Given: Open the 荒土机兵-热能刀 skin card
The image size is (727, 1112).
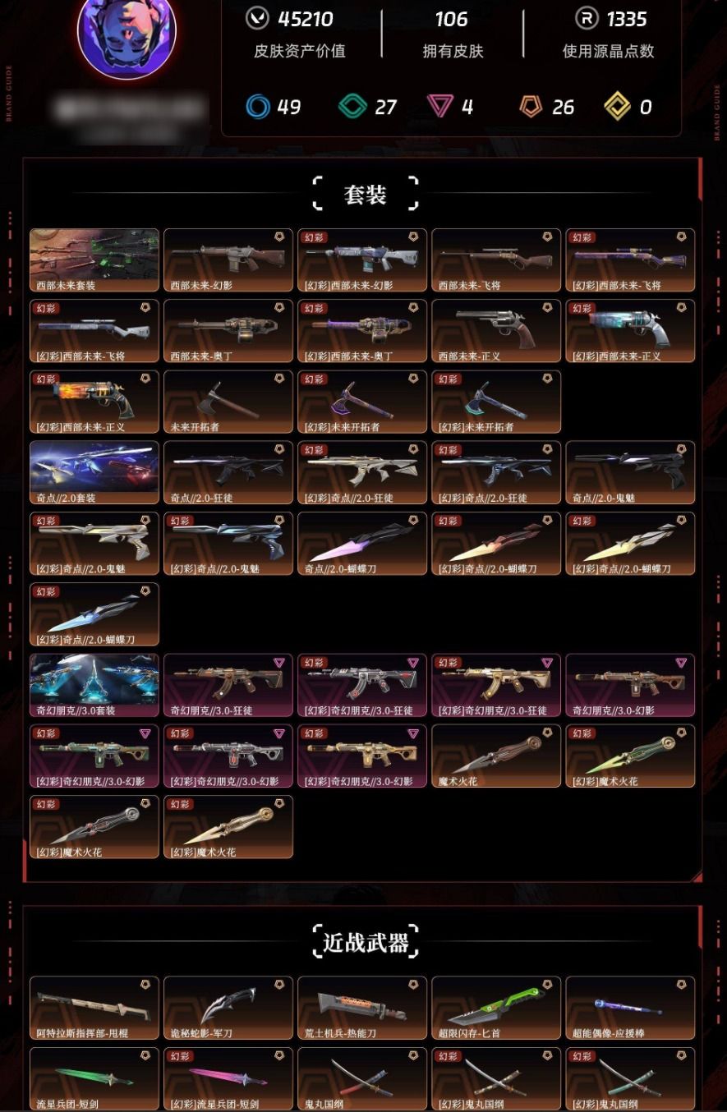Looking at the screenshot, I should (362, 1008).
